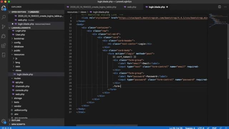229x129 pixels.
Task: Expand the lang folder
Action: 18,62
